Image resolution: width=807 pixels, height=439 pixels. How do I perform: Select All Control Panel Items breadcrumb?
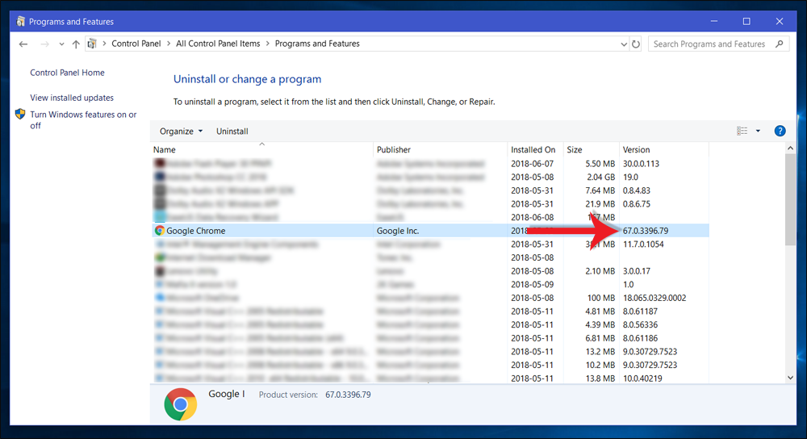click(218, 44)
